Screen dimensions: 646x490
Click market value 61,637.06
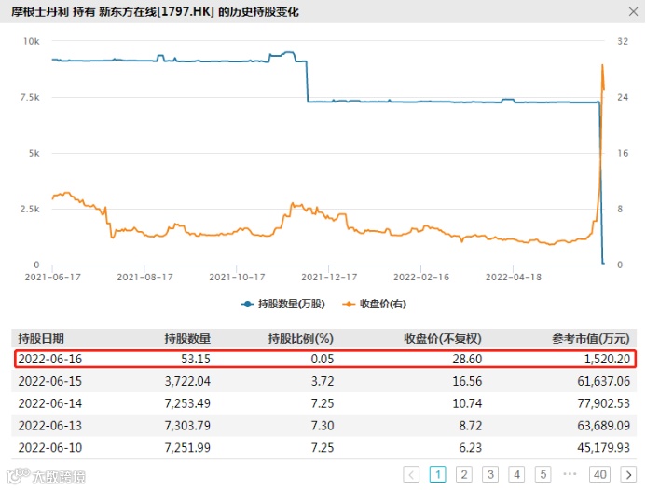(x=603, y=381)
